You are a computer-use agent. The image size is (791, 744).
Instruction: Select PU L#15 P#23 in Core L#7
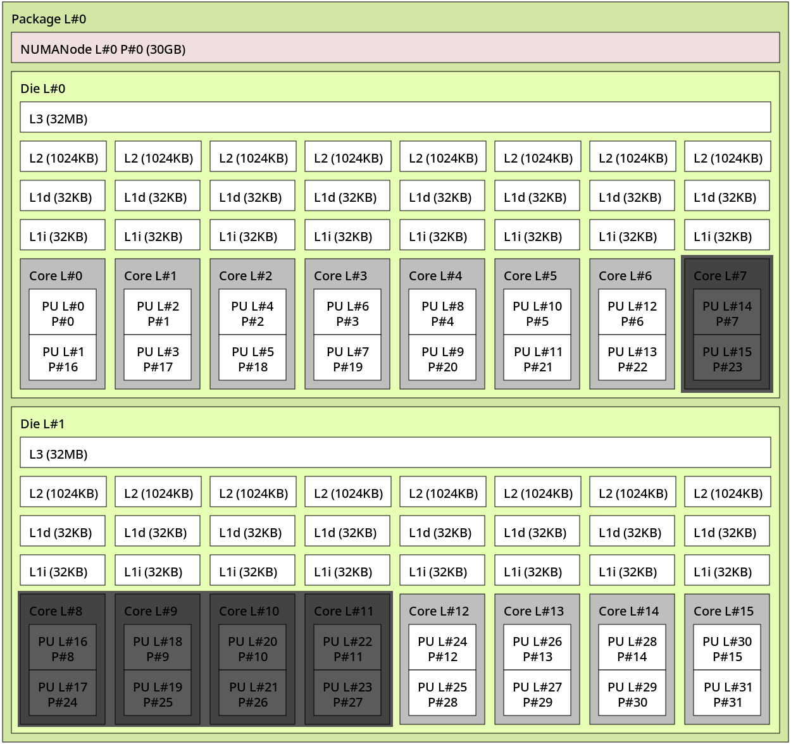pos(726,358)
